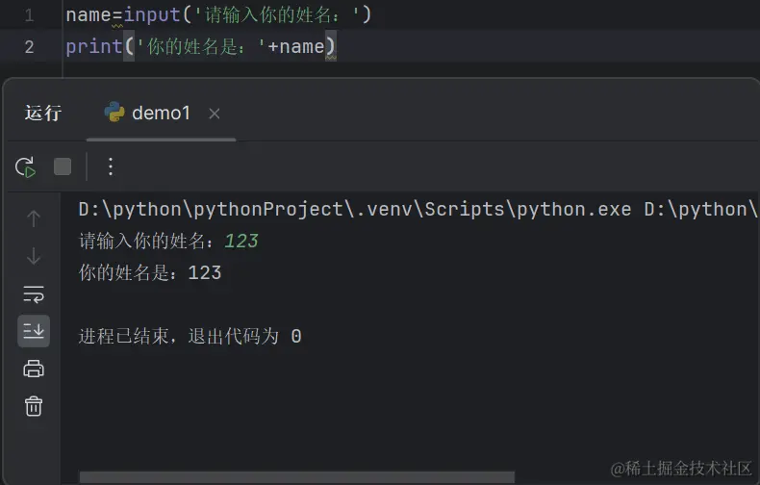The width and height of the screenshot is (760, 485).
Task: Click the python.exe command path line
Action: (x=418, y=210)
